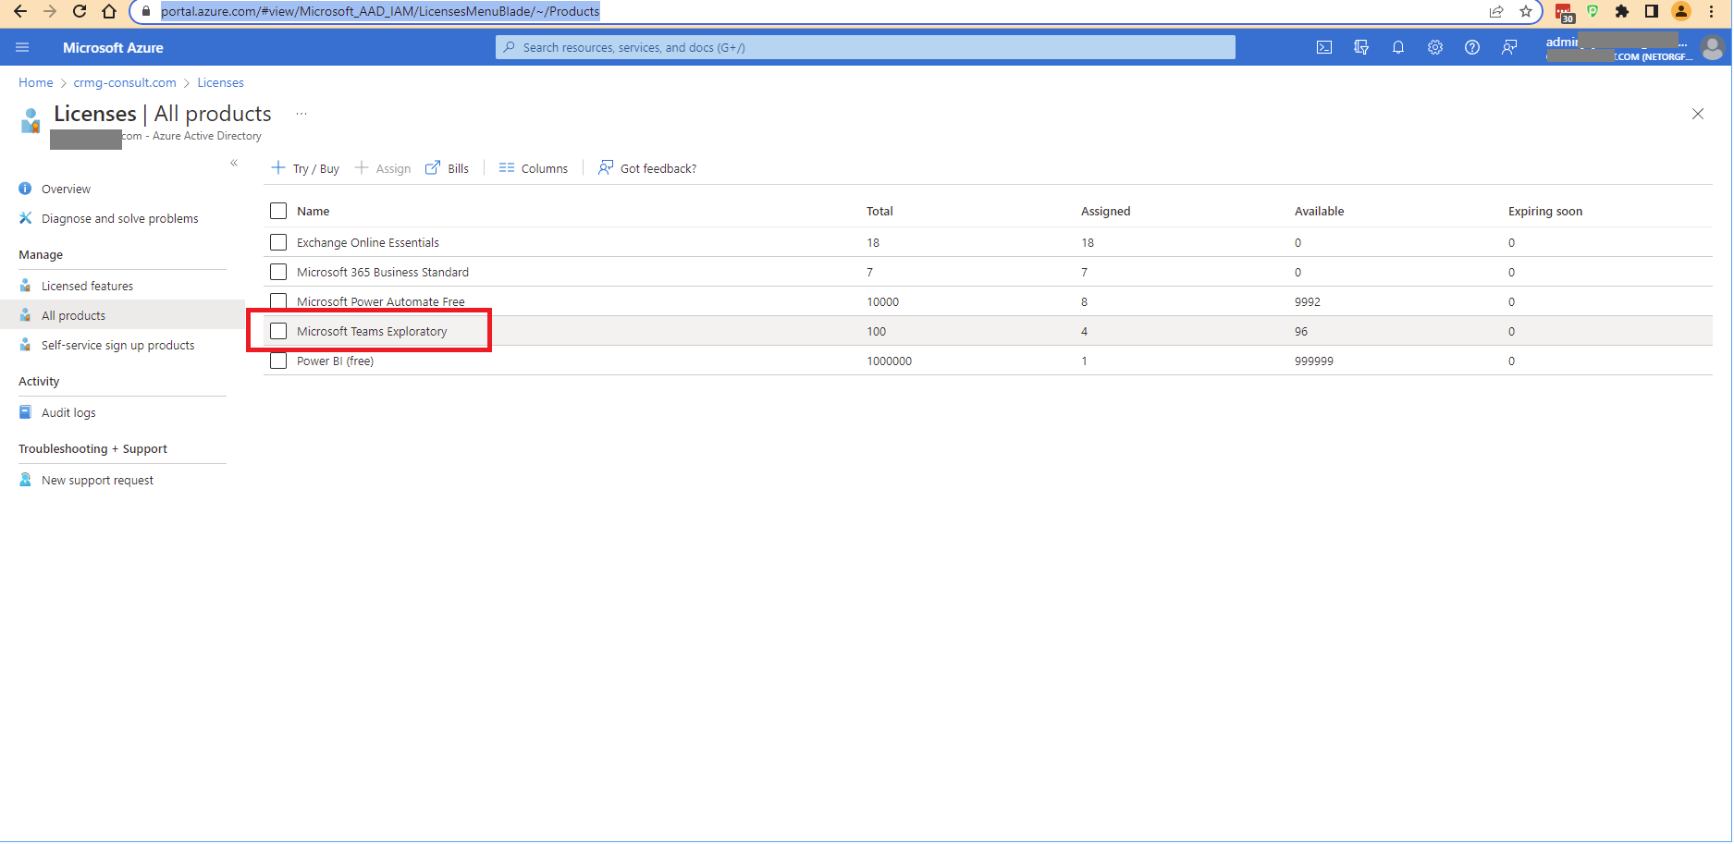The image size is (1734, 844).
Task: Click the green shield extension icon
Action: click(x=1593, y=11)
